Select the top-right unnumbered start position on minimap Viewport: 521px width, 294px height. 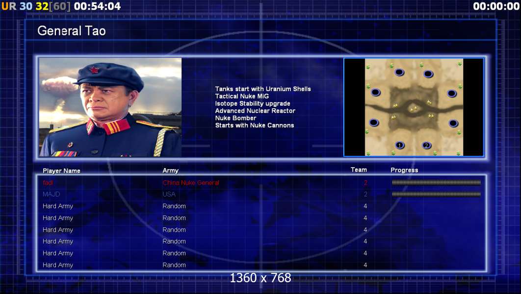(x=428, y=73)
